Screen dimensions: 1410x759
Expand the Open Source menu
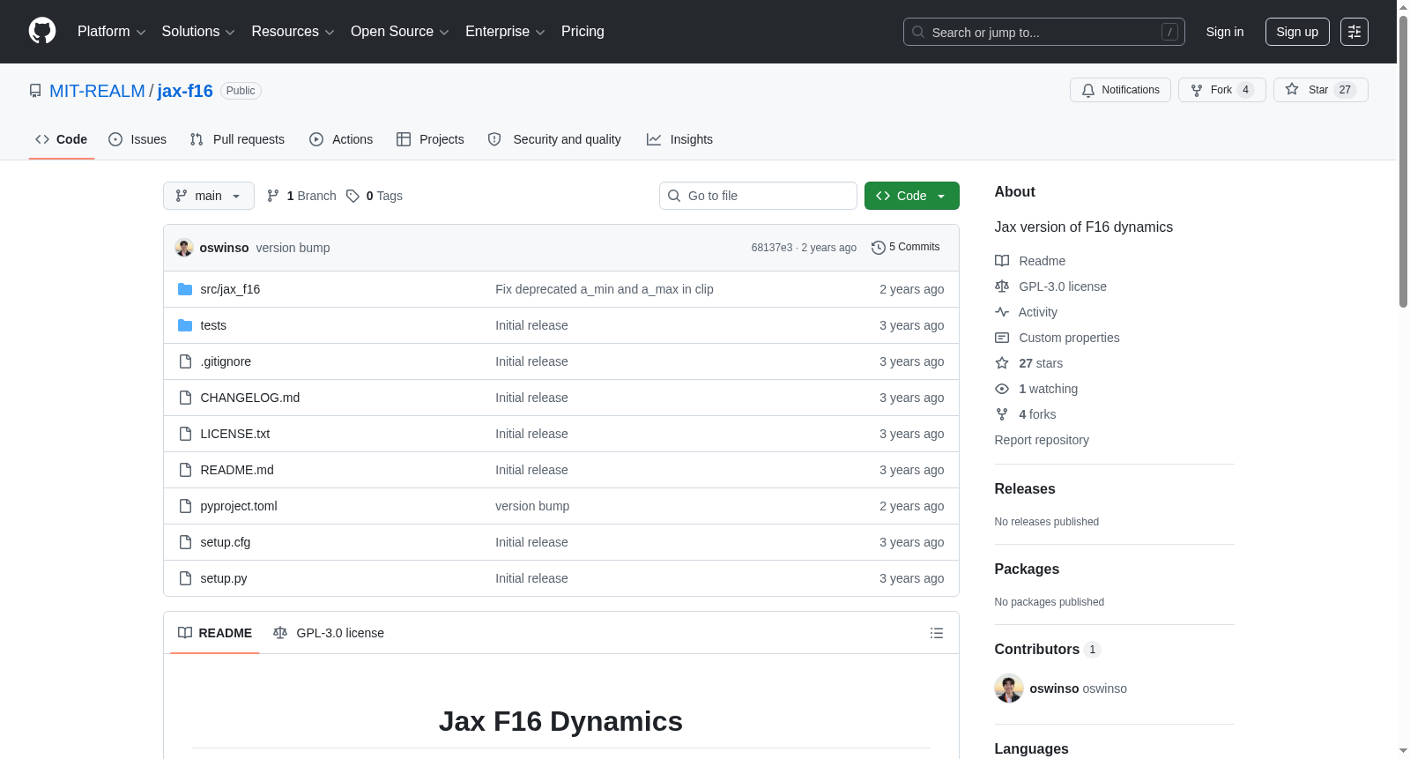pos(400,32)
